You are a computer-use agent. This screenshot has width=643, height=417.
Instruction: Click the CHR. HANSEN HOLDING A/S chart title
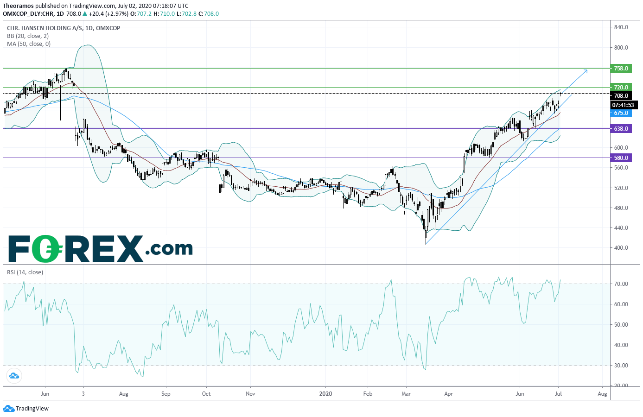45,28
